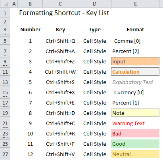Click the Ctrl+Shift+W key cell
This screenshot has width=163, height=160.
(x=60, y=72)
